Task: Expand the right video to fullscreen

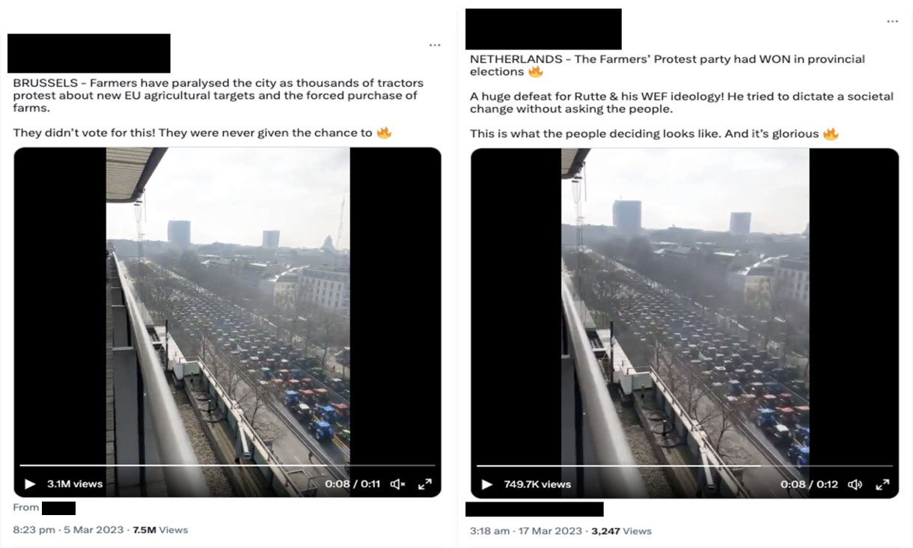Action: pyautogui.click(x=882, y=484)
